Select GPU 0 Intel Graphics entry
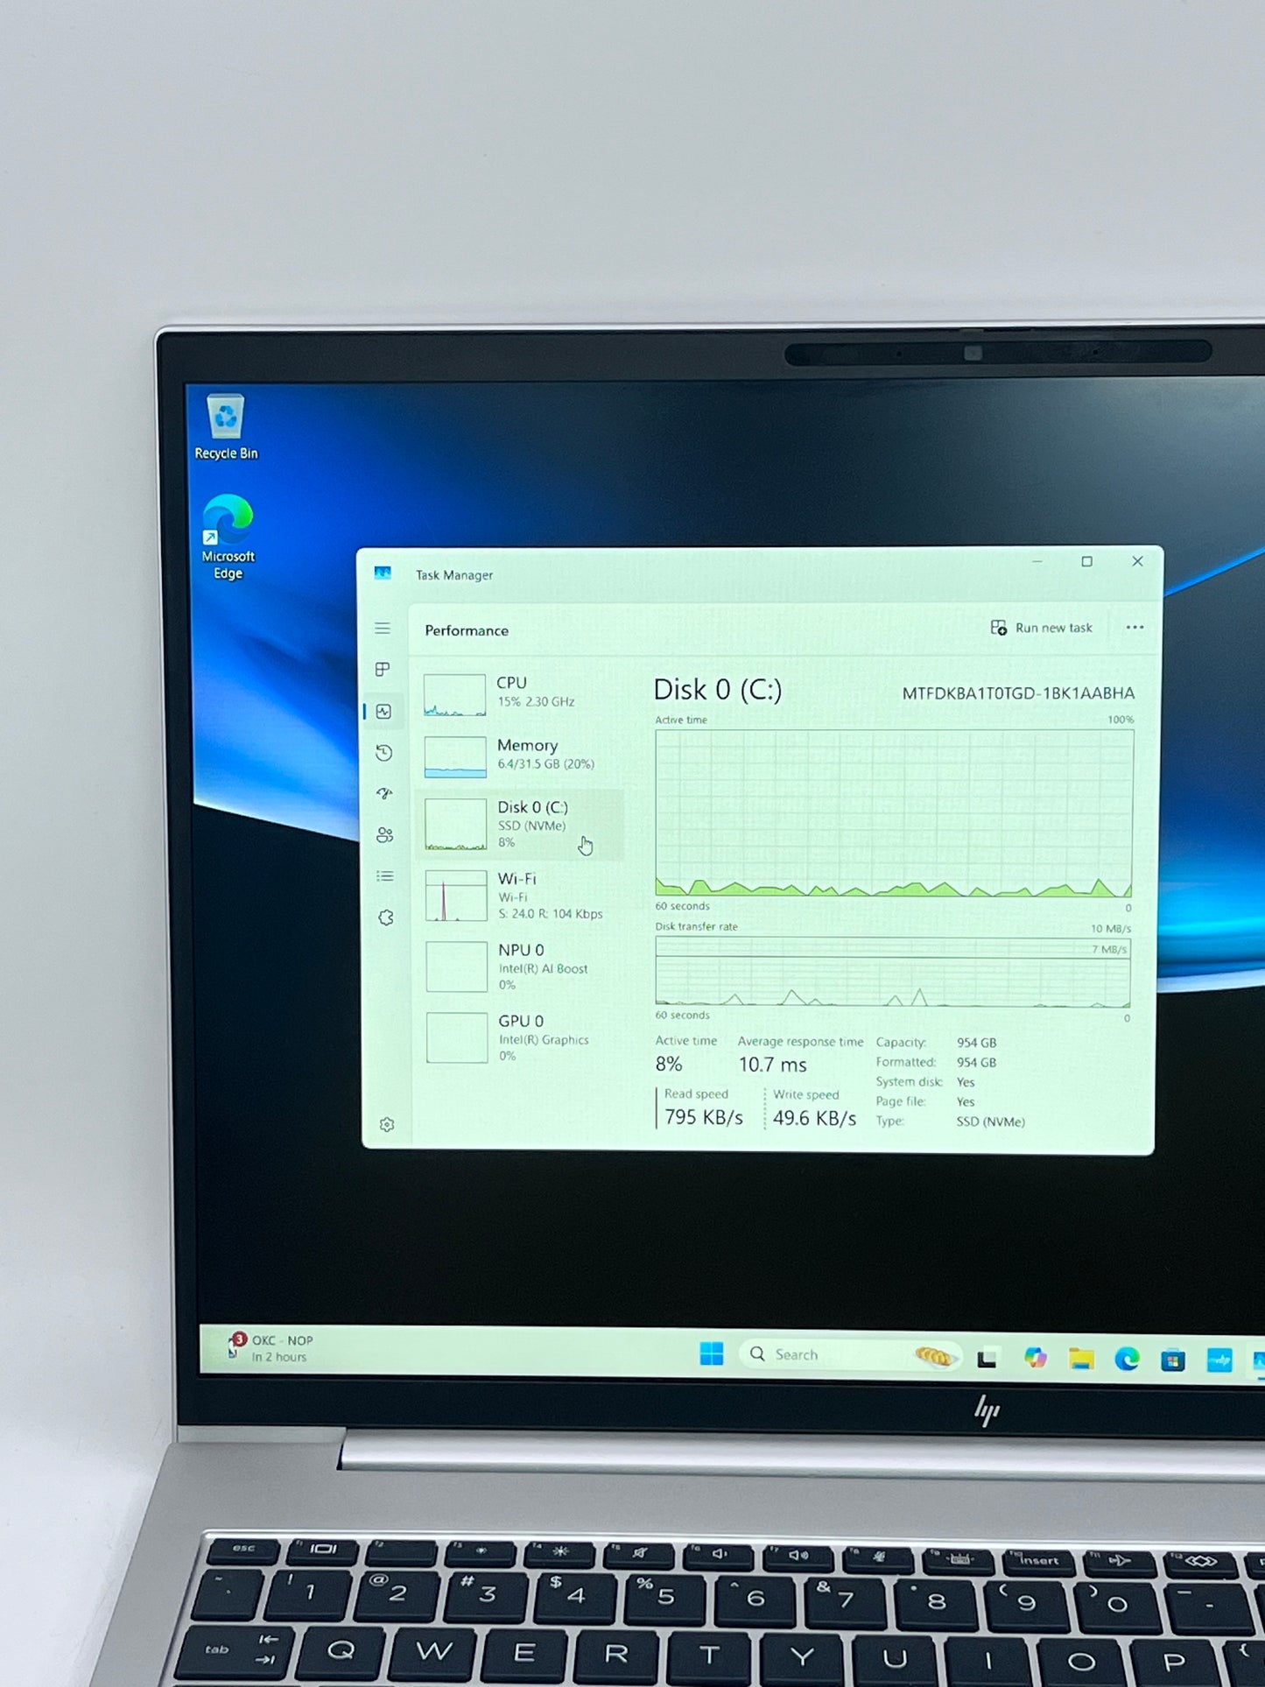 point(522,1037)
